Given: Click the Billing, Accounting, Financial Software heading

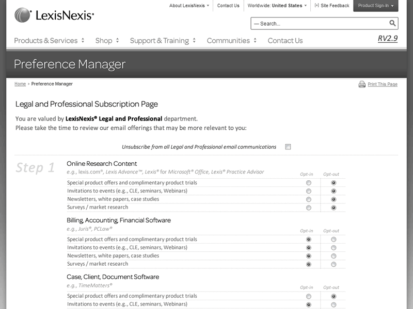Looking at the screenshot, I should [x=119, y=220].
